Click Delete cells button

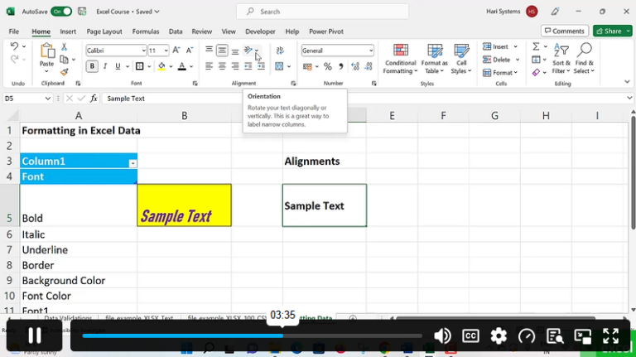click(497, 60)
